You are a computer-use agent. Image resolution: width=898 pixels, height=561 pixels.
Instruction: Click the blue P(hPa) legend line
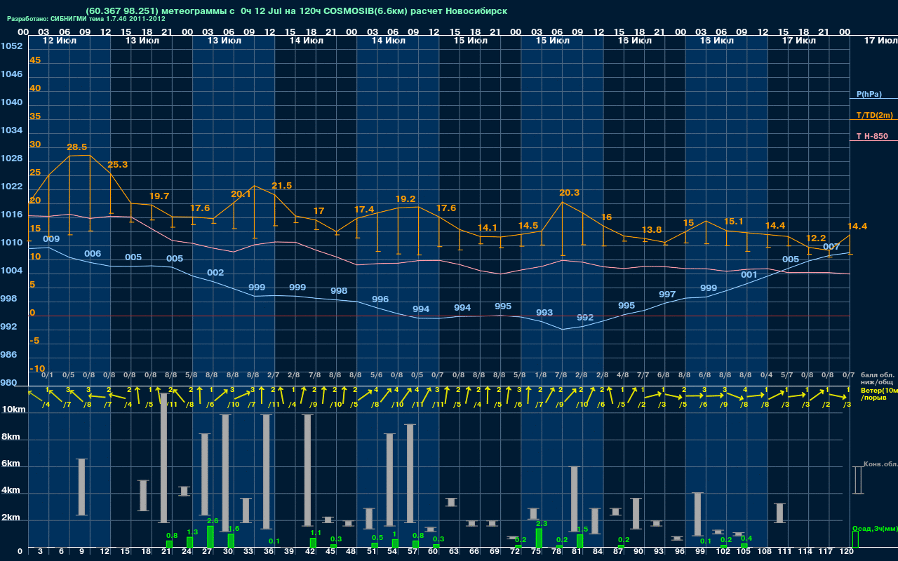873,99
